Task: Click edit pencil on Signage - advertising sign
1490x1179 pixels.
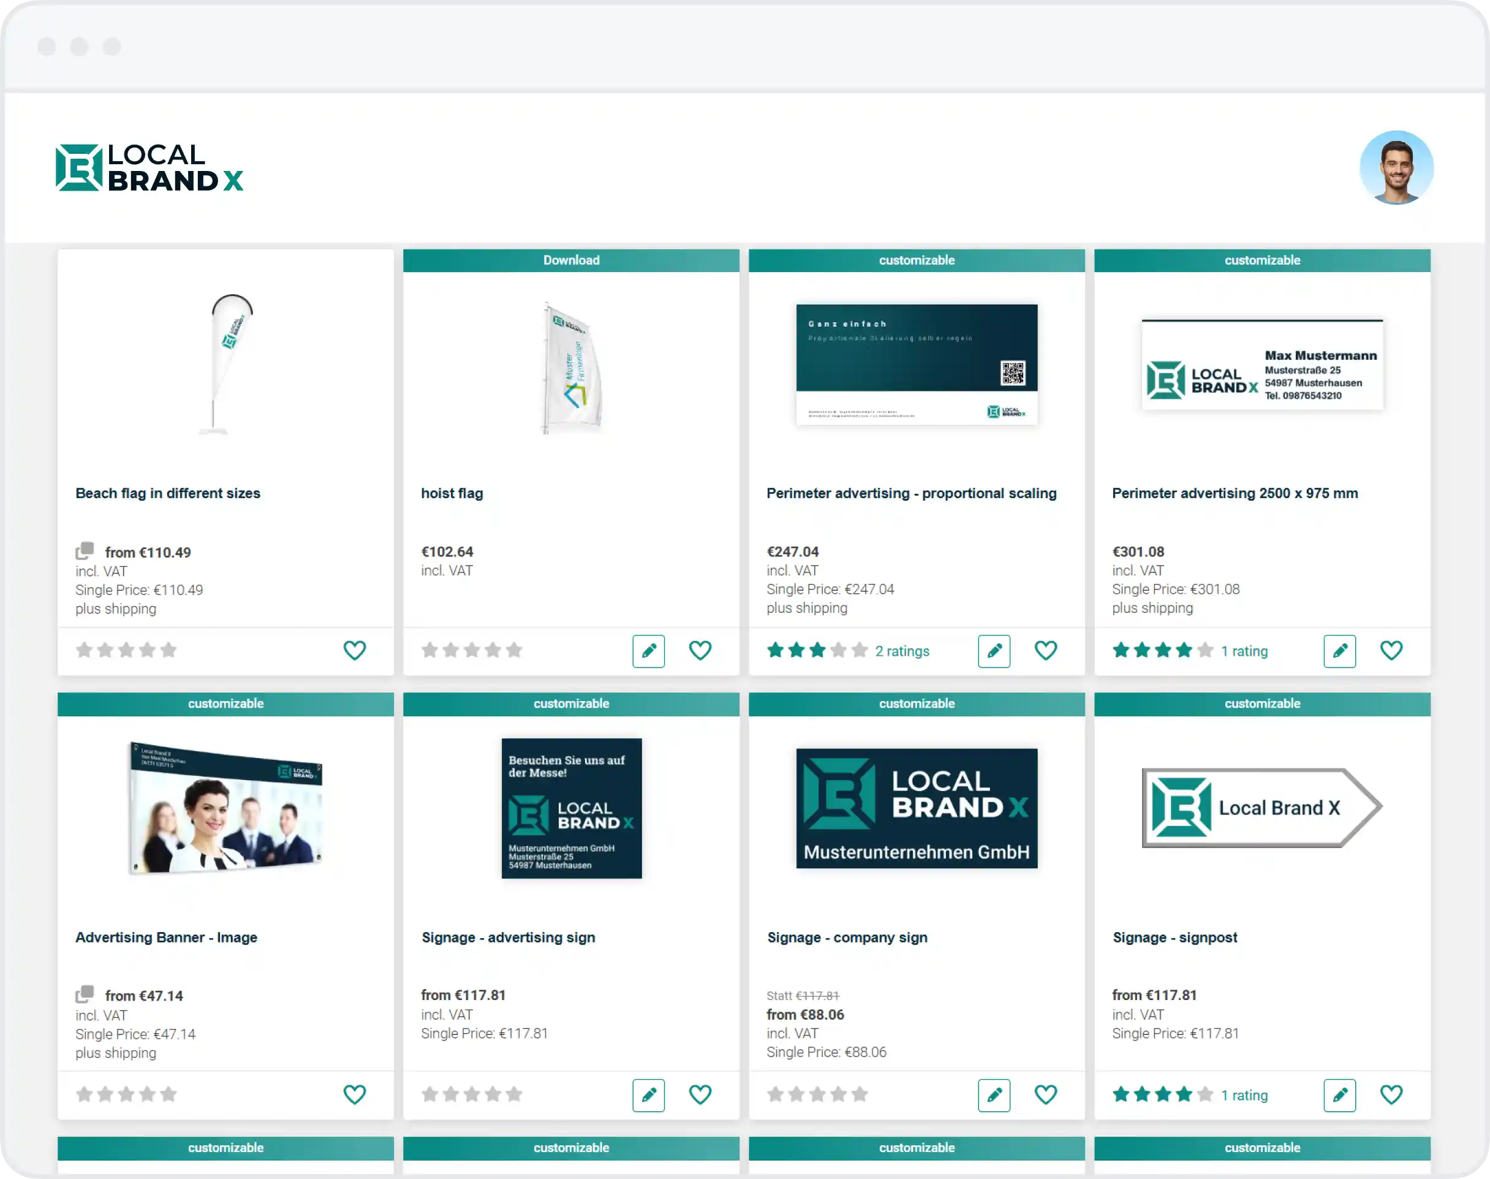Action: 648,1095
